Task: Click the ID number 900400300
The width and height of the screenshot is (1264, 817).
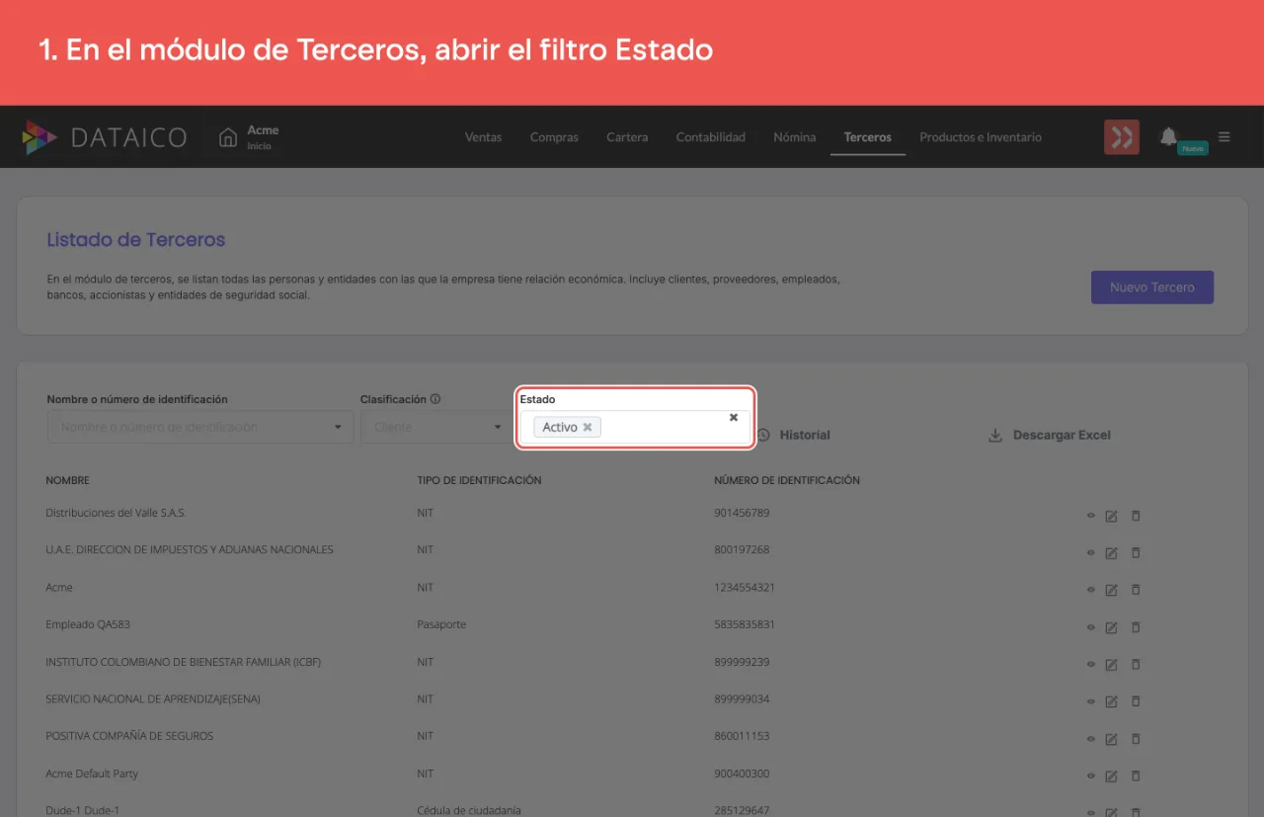Action: pos(742,774)
